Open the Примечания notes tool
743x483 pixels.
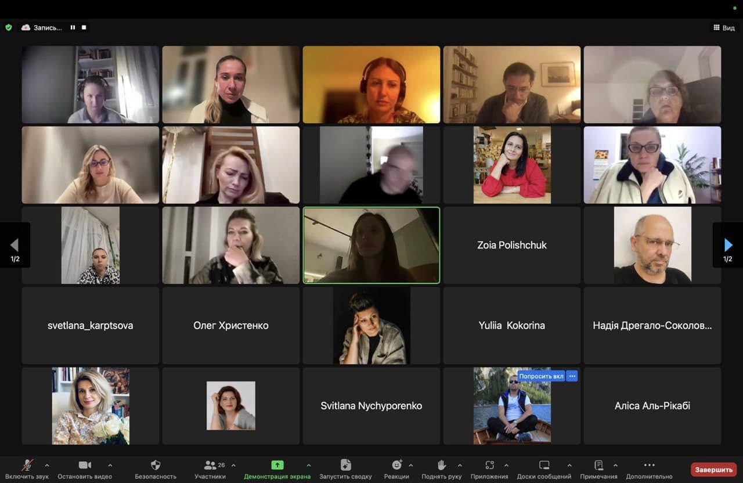[x=598, y=468]
